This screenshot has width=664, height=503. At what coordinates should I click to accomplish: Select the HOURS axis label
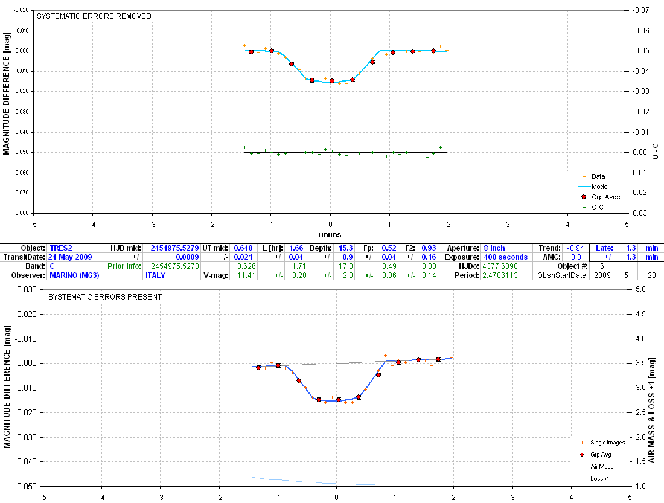coord(330,235)
